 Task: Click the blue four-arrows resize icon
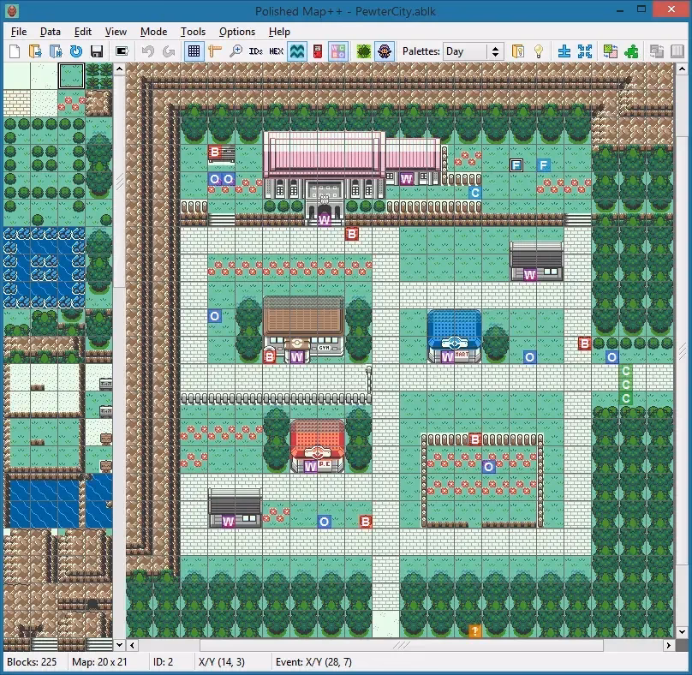pos(585,51)
